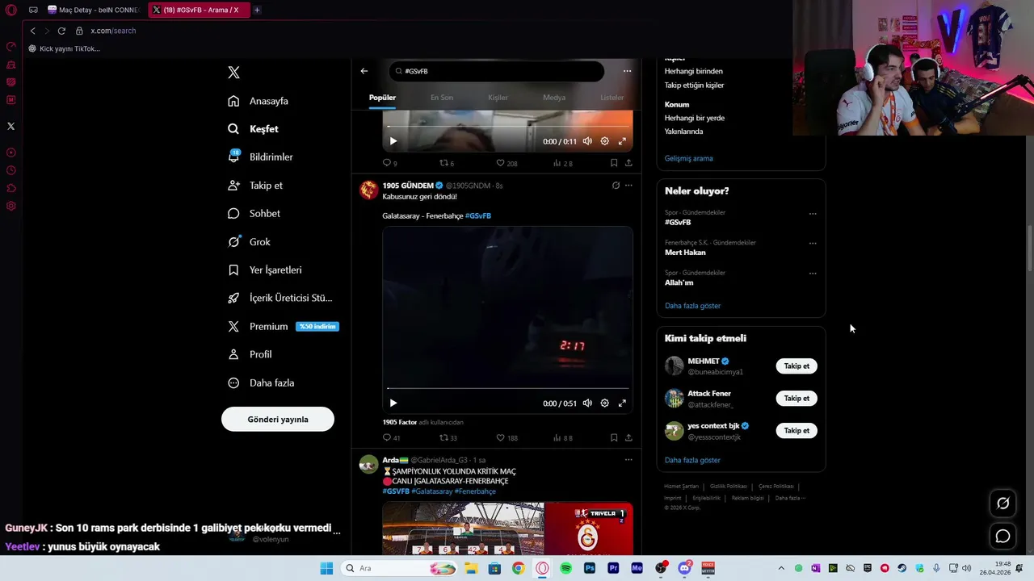
Task: Click the 0:51 video progress bar
Action: coord(507,389)
